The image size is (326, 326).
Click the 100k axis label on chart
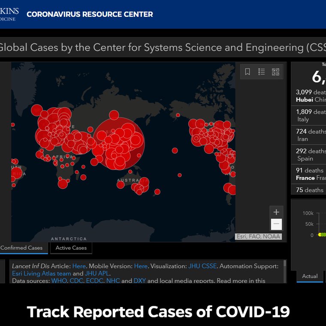point(308,213)
